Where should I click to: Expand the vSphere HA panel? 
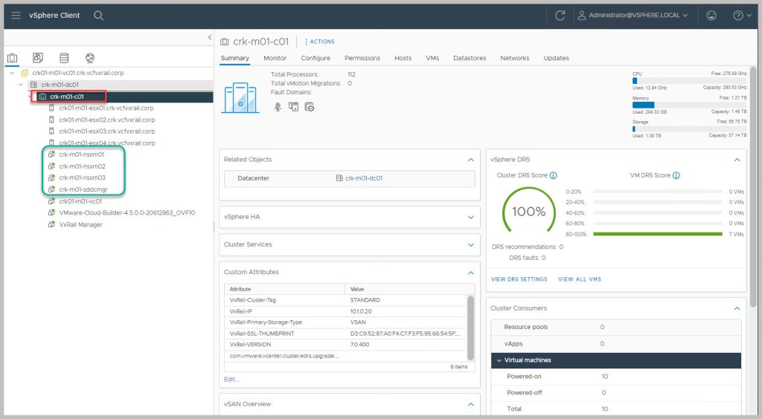pos(470,217)
